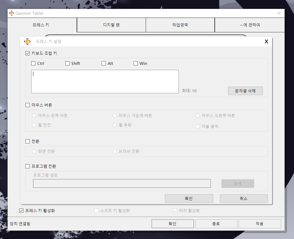Click the 장치 연결됨 status text
294x239 pixels.
tap(20, 224)
